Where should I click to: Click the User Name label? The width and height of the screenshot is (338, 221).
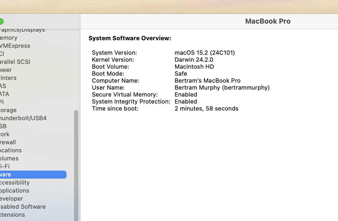(108, 87)
